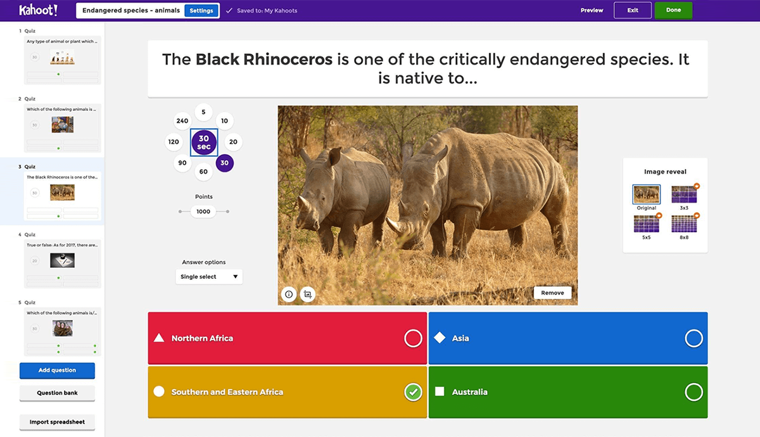Choose the 240 seconds time limit
Viewport: 760px width, 437px height.
[182, 121]
